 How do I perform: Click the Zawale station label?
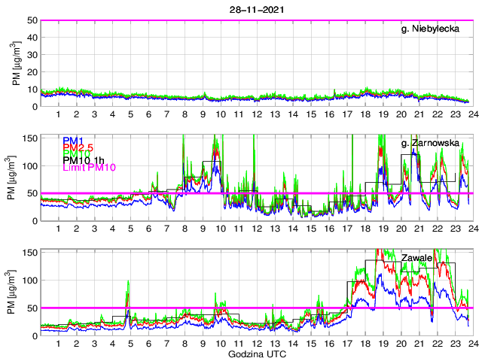[x=416, y=258]
